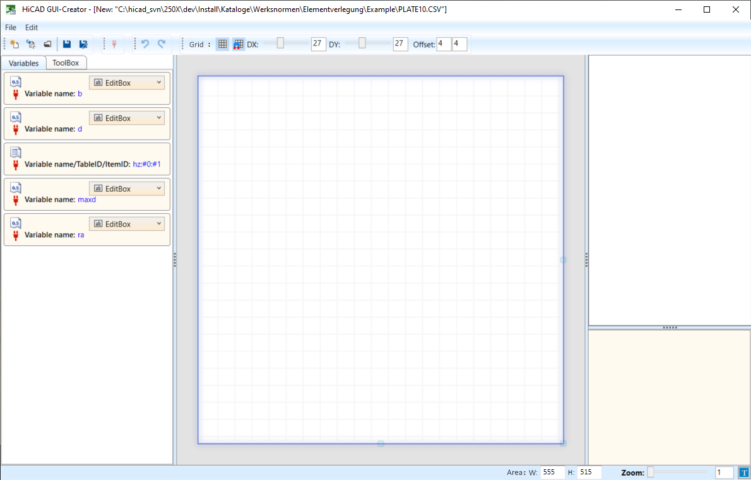Switch to the ToolBox tab
This screenshot has width=751, height=480.
coord(66,63)
